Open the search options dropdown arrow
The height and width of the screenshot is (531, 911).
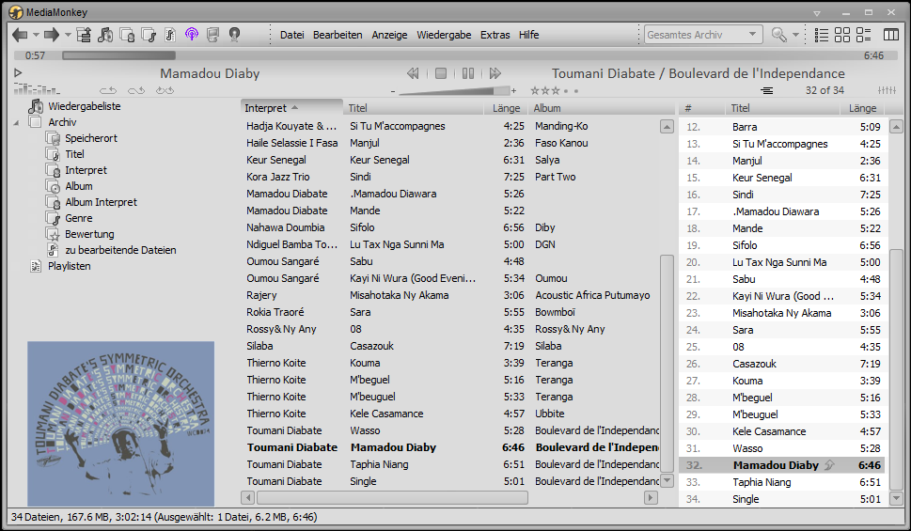[x=796, y=35]
